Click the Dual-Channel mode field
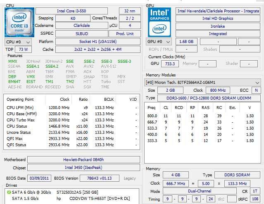Viewport: 264px width, 204px height. (200, 191)
